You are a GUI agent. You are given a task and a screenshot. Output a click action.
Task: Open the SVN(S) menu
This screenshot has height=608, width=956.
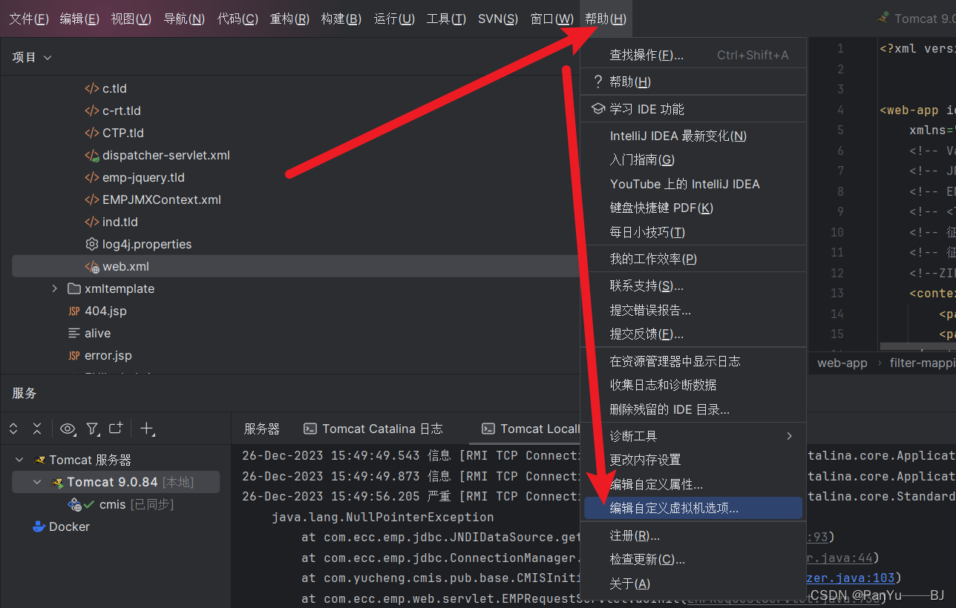tap(498, 19)
